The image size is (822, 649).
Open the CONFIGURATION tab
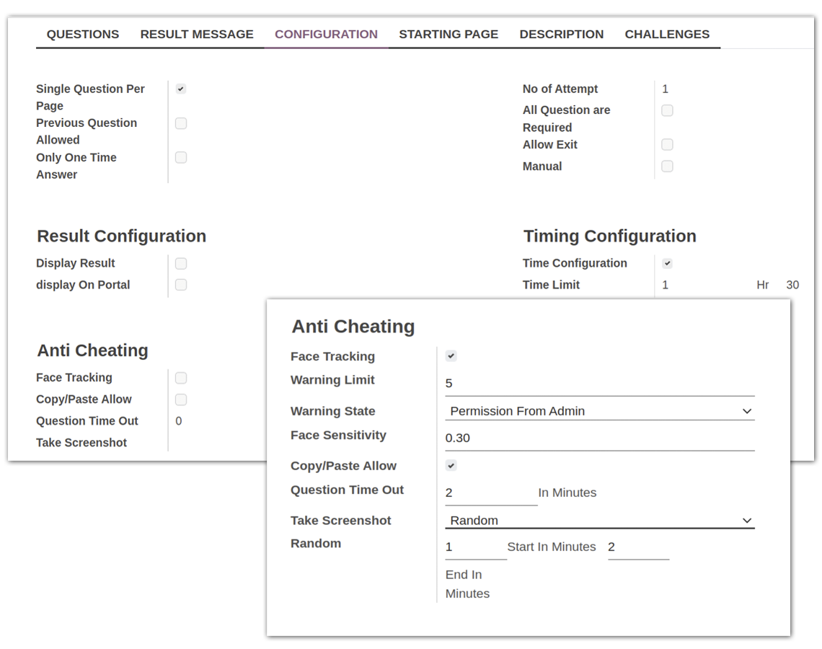(x=327, y=34)
